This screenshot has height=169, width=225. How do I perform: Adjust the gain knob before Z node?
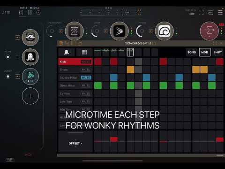coord(51,31)
